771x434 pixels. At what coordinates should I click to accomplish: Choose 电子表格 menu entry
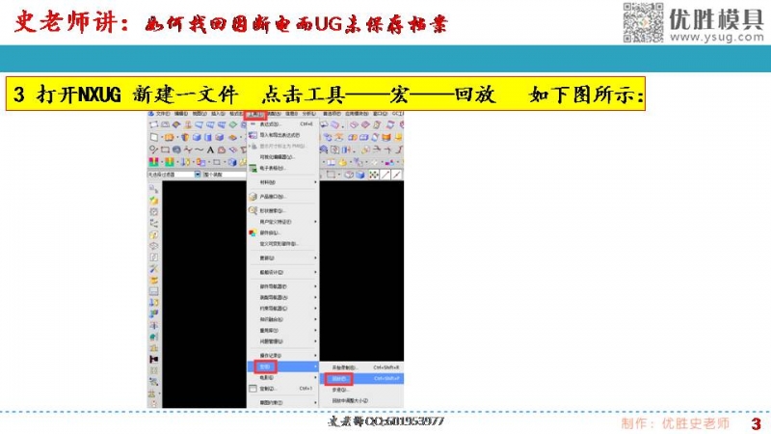tap(282, 168)
